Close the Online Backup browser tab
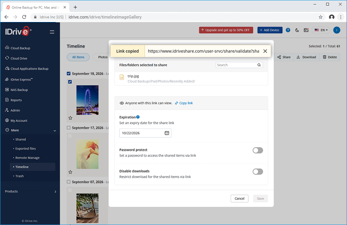 pyautogui.click(x=65, y=7)
